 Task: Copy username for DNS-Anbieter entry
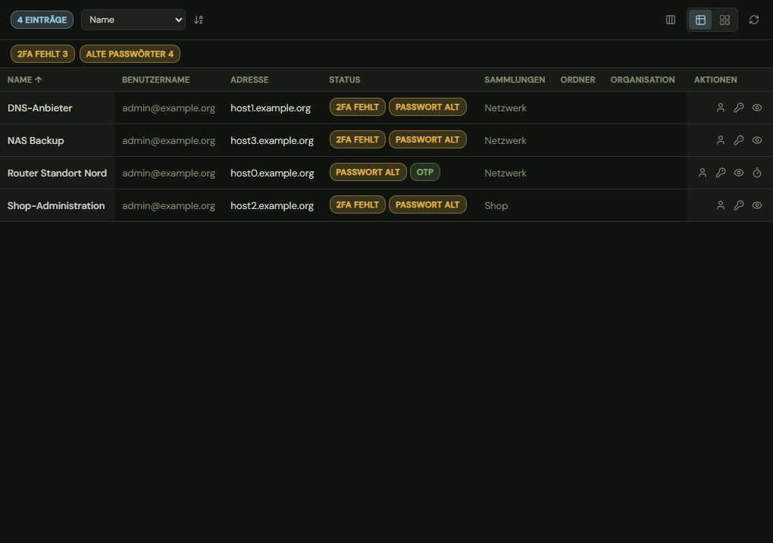[720, 108]
